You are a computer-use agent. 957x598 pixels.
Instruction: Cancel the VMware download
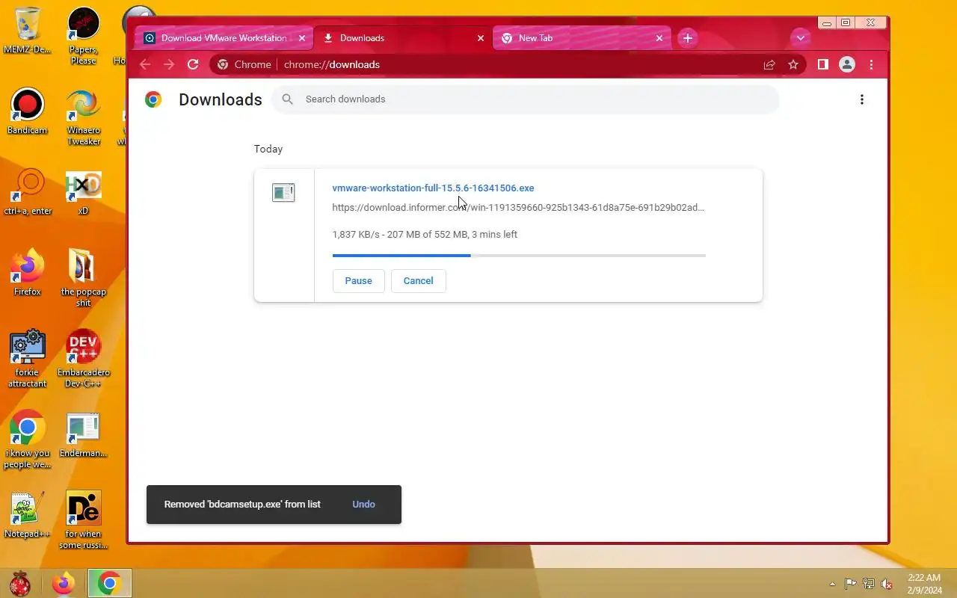point(418,280)
